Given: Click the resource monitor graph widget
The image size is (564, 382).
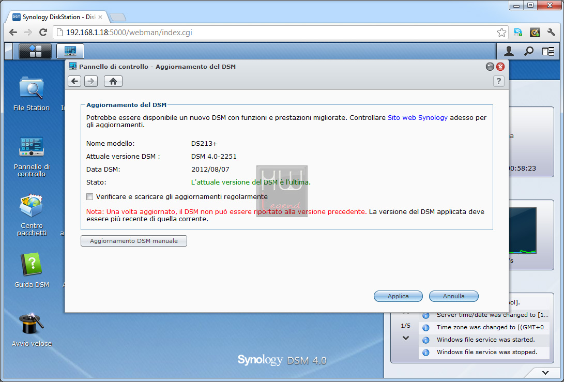Looking at the screenshot, I should (523, 231).
